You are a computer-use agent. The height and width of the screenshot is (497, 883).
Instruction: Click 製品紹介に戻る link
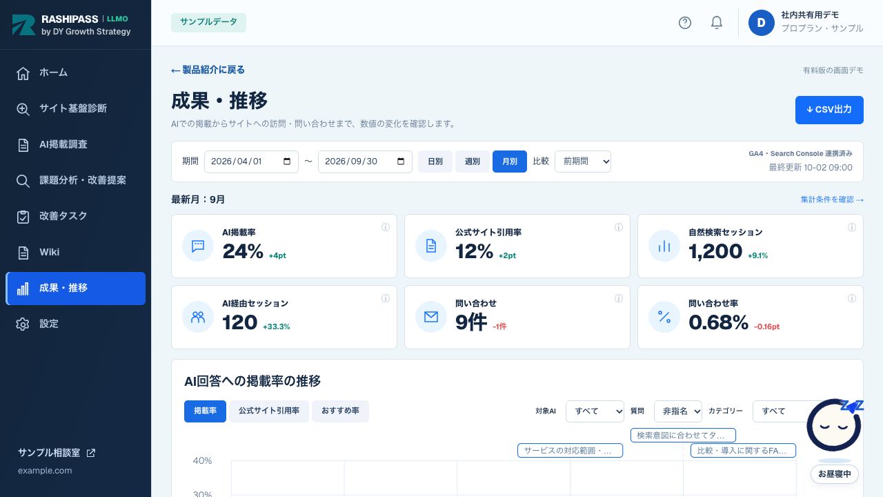pyautogui.click(x=208, y=70)
